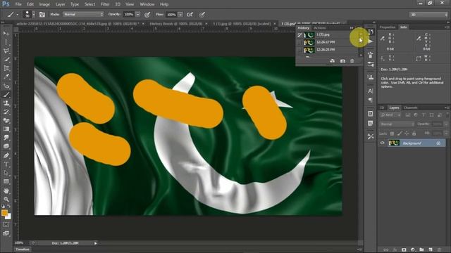
Task: Open the Tool Preset picker arrow
Action: pos(17,14)
